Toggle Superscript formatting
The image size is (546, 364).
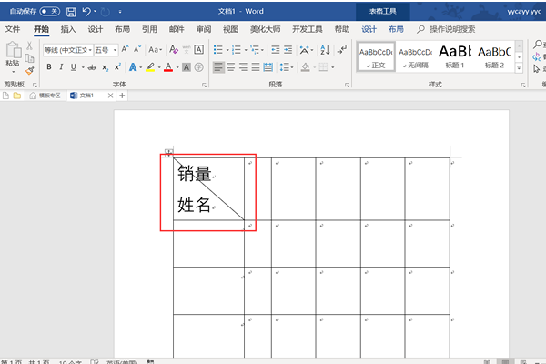click(117, 66)
